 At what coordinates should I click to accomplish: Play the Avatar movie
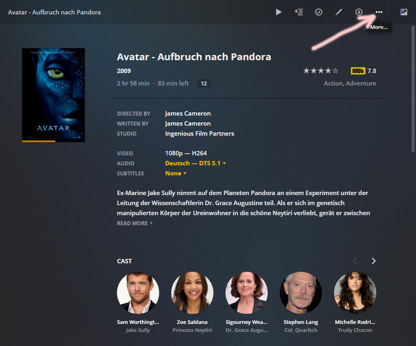(x=278, y=12)
